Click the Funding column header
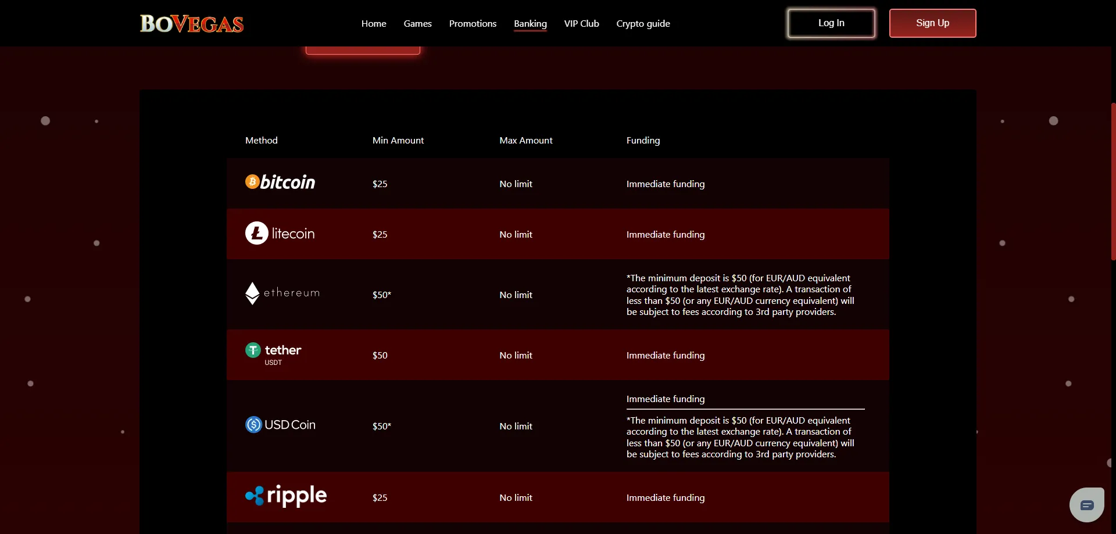Screen dimensions: 1116x534 [643, 141]
